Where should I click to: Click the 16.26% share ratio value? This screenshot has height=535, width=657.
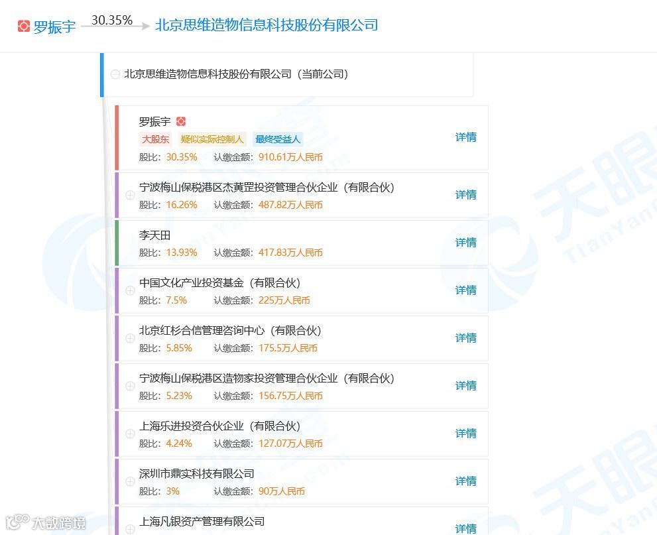point(182,205)
